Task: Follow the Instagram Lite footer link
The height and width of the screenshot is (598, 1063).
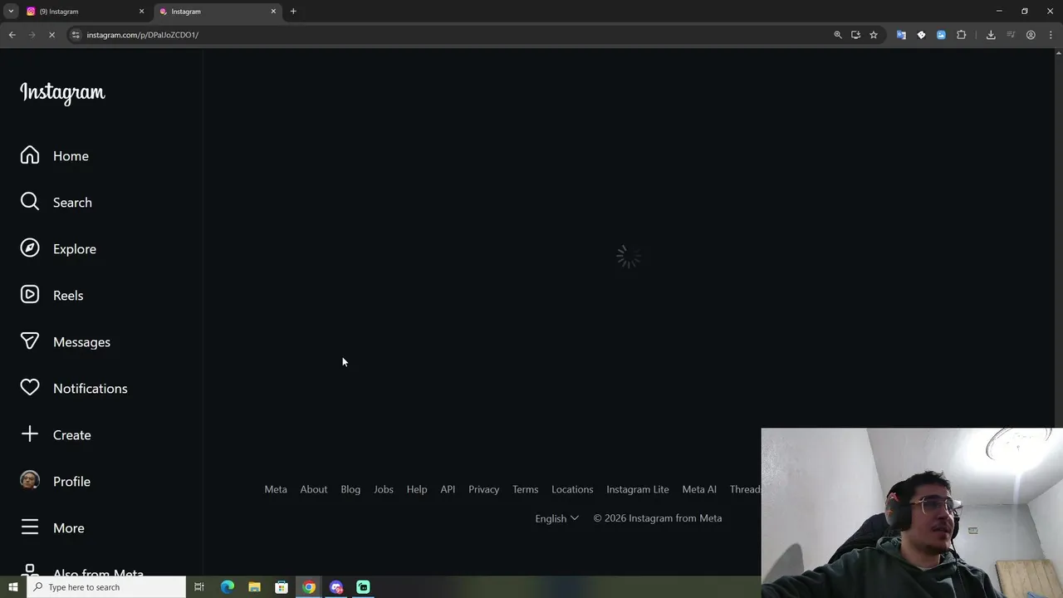Action: [x=638, y=489]
